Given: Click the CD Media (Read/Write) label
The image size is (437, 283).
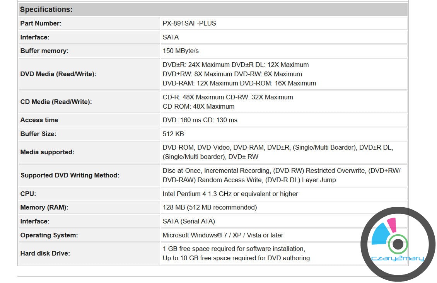Looking at the screenshot, I should 56,102.
